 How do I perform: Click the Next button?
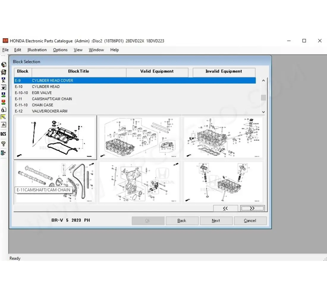pos(216,221)
